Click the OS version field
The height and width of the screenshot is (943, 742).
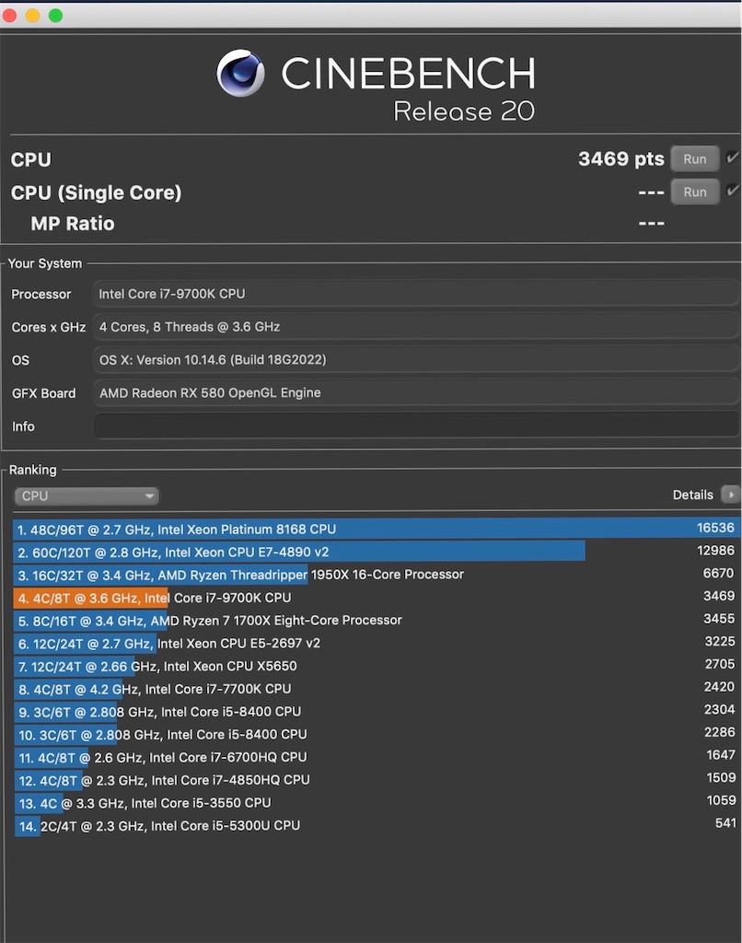click(416, 360)
